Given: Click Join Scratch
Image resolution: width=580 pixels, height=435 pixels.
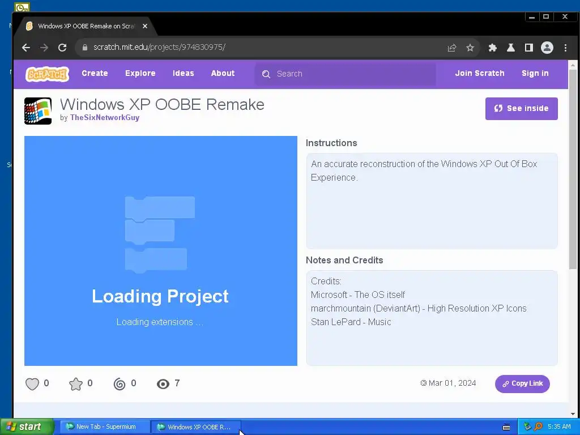Looking at the screenshot, I should coord(479,73).
